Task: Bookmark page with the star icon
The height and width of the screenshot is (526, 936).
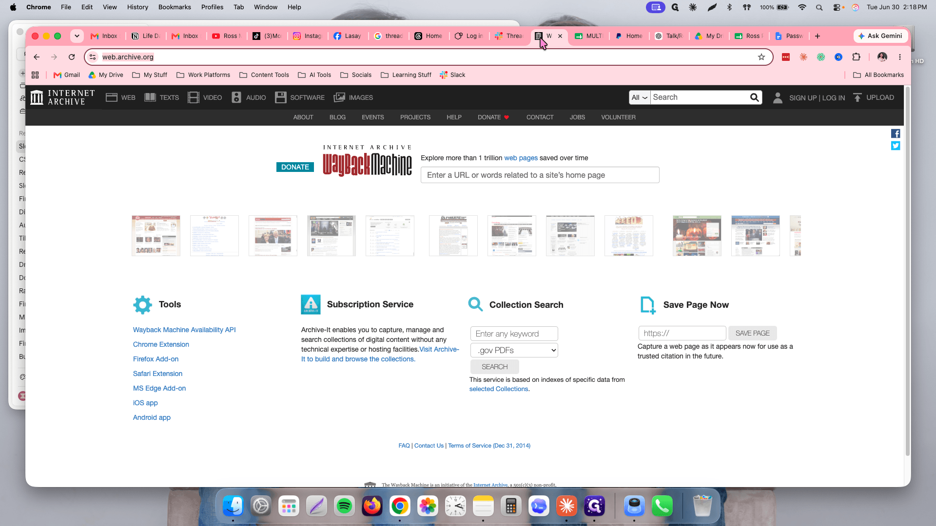Action: tap(761, 57)
